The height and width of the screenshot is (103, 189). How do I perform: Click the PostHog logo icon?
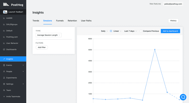6,5
